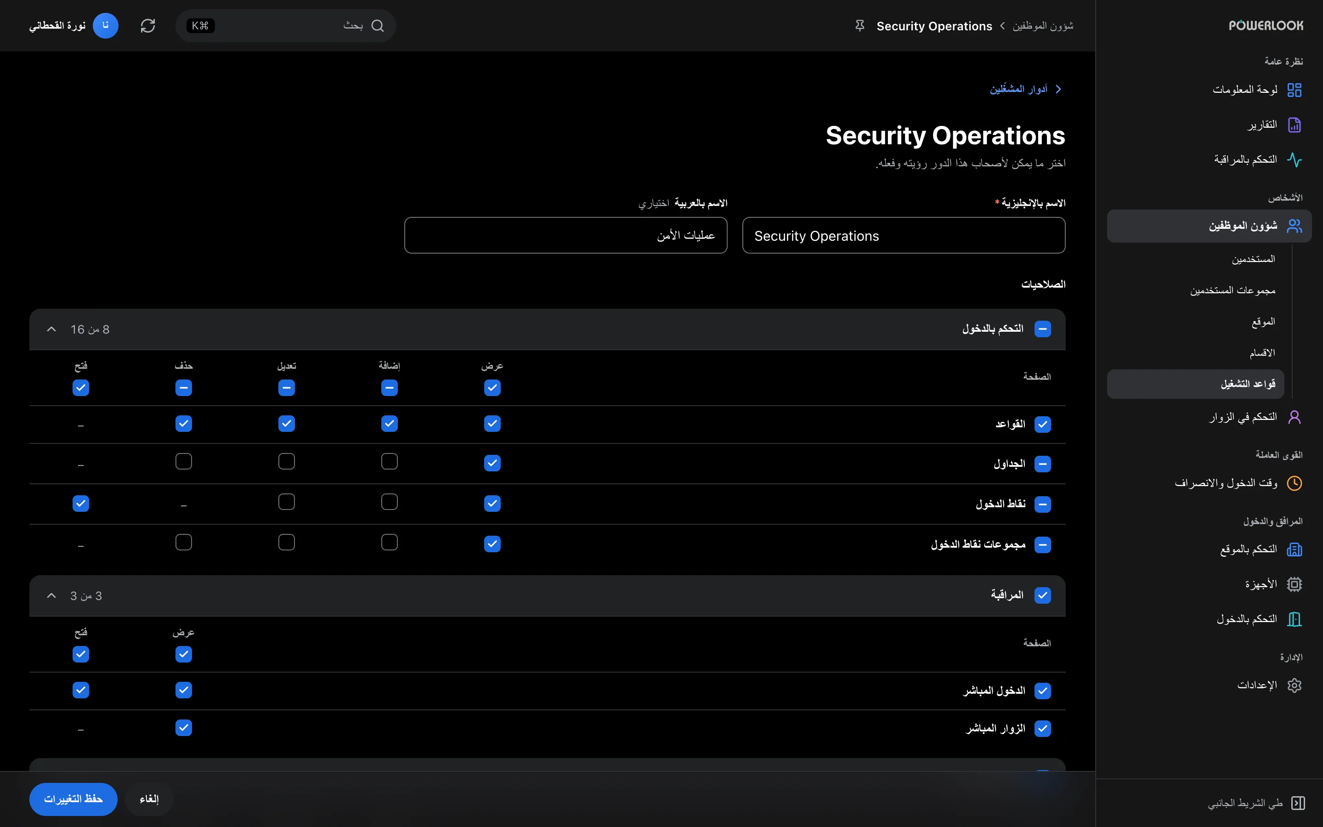Click the search magnifier icon
The image size is (1323, 827).
click(377, 26)
